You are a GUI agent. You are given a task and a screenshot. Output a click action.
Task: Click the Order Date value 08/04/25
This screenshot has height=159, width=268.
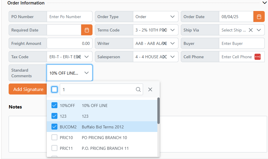pyautogui.click(x=230, y=17)
